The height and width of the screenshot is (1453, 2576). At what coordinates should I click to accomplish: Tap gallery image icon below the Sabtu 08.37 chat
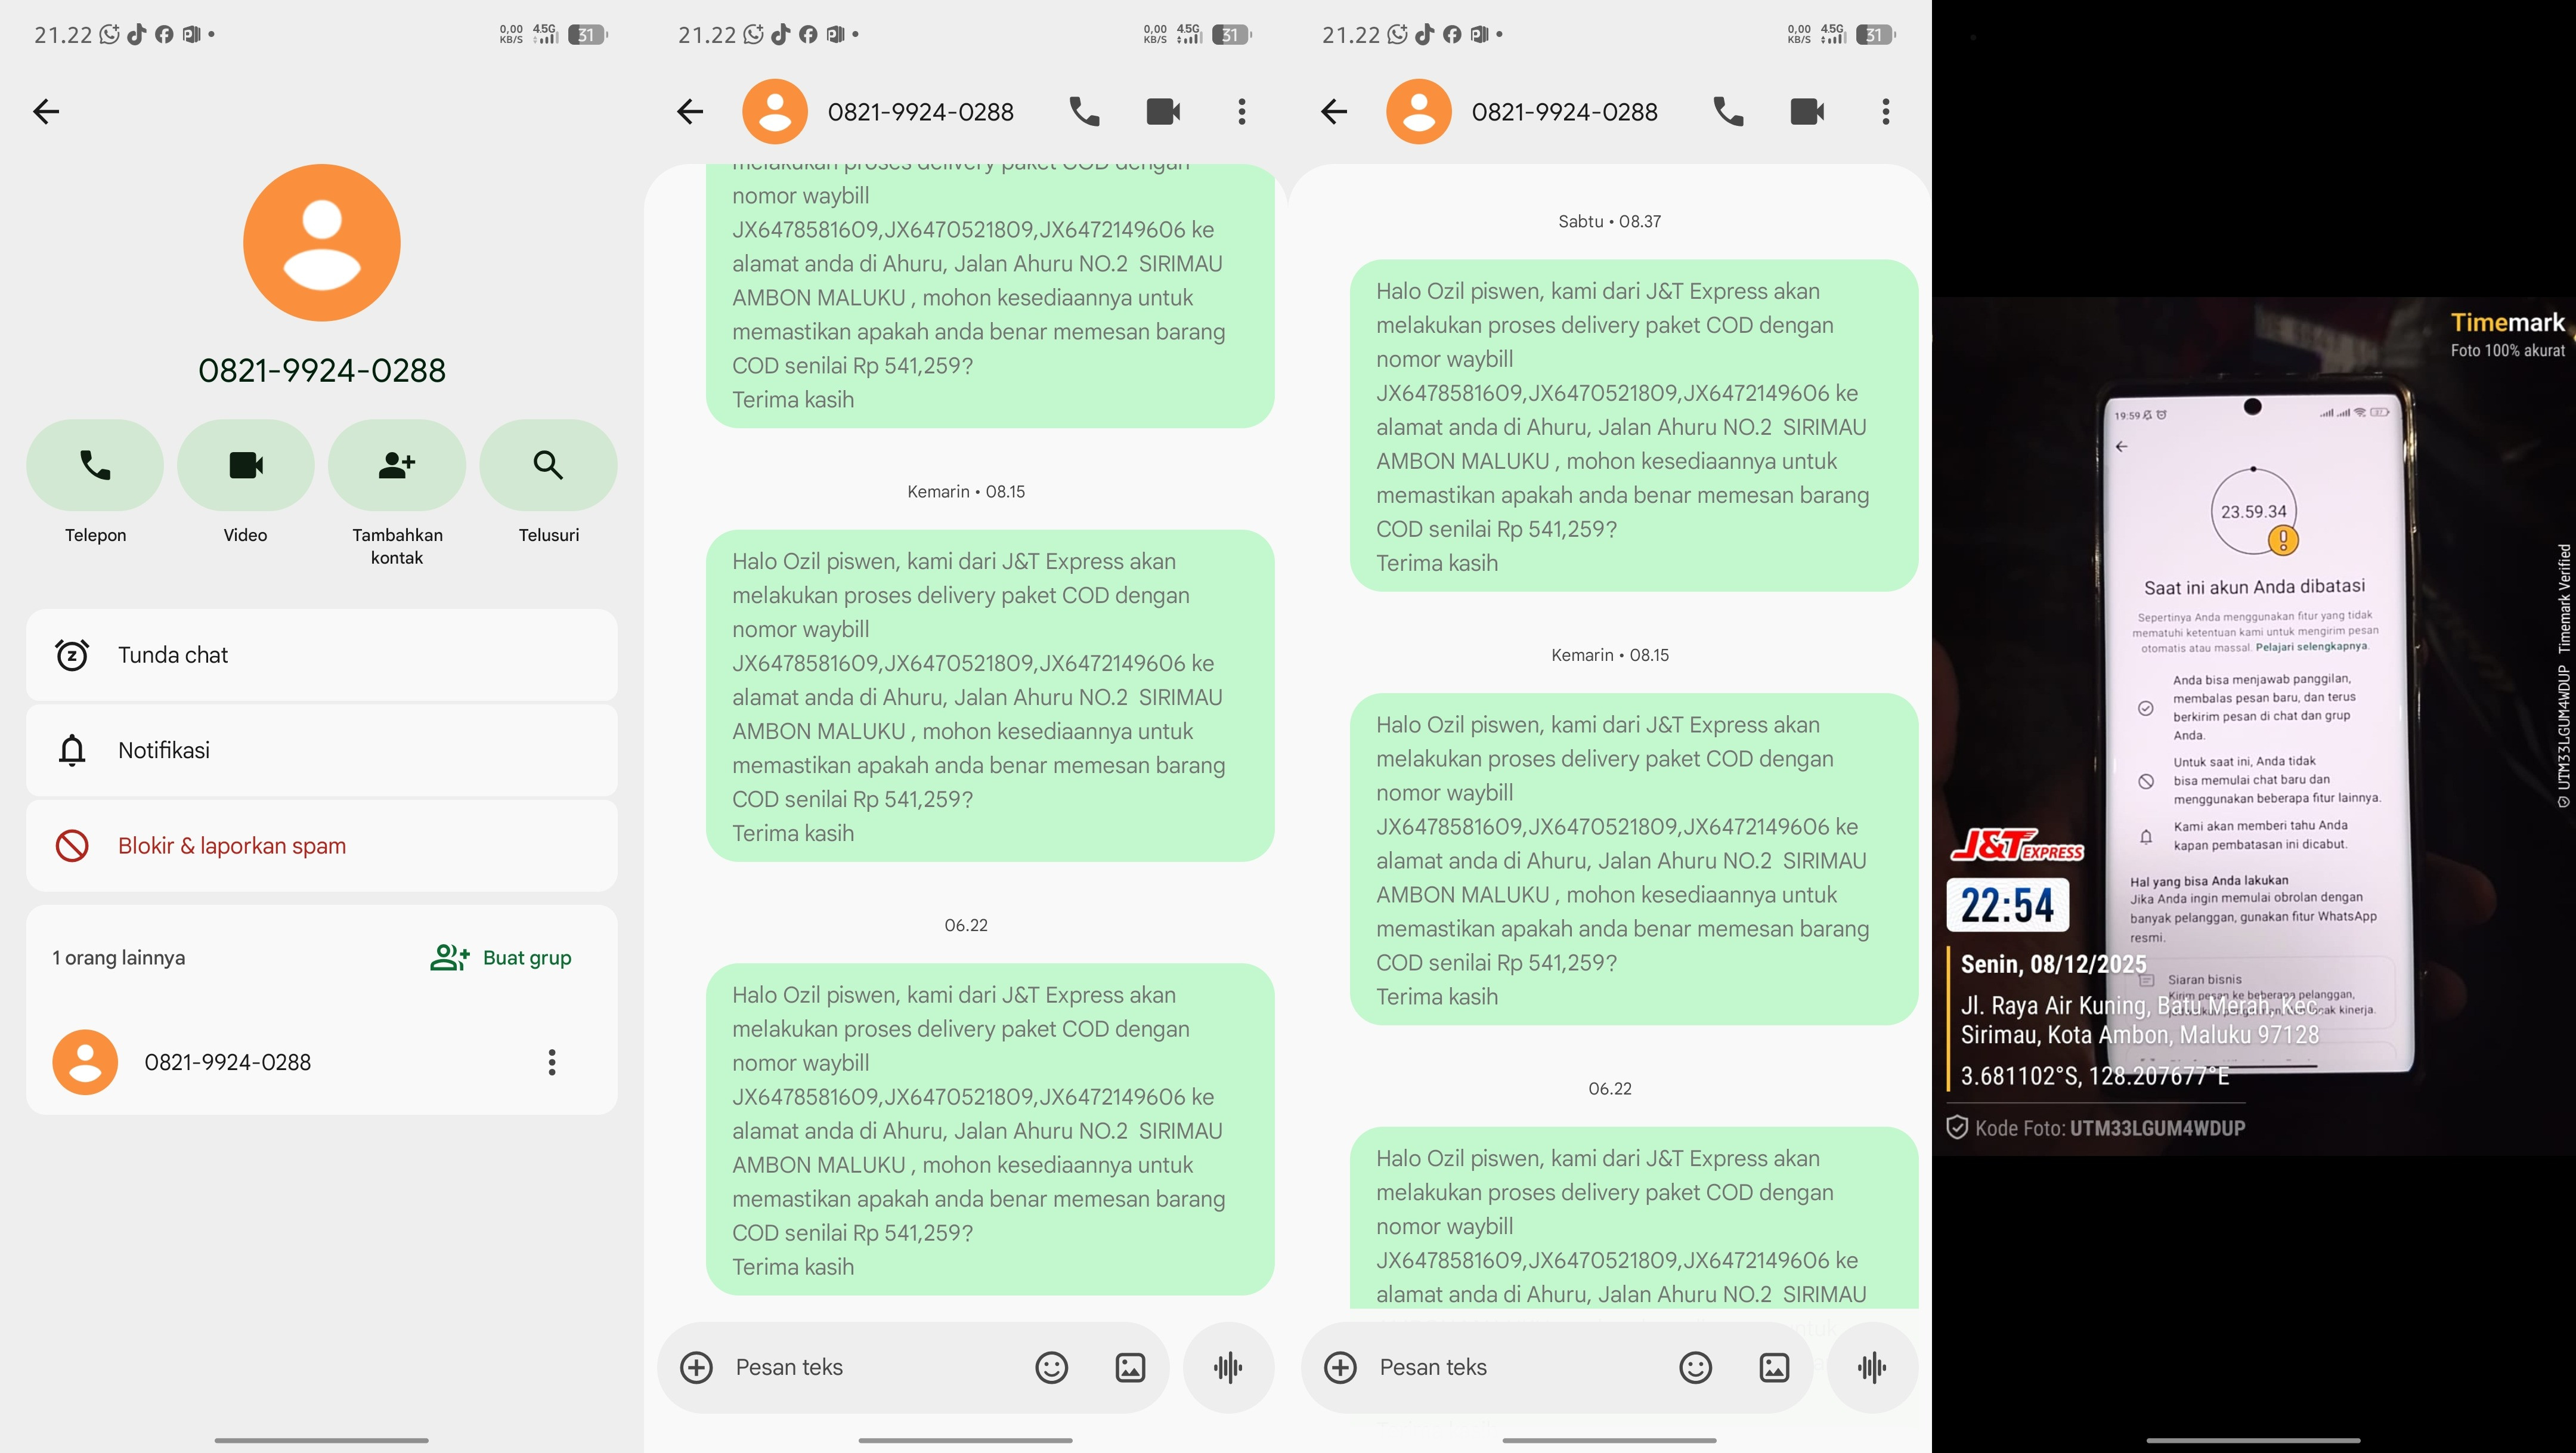pos(1775,1367)
